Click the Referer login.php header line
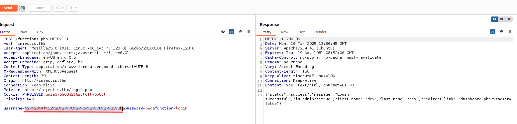 pos(48,90)
